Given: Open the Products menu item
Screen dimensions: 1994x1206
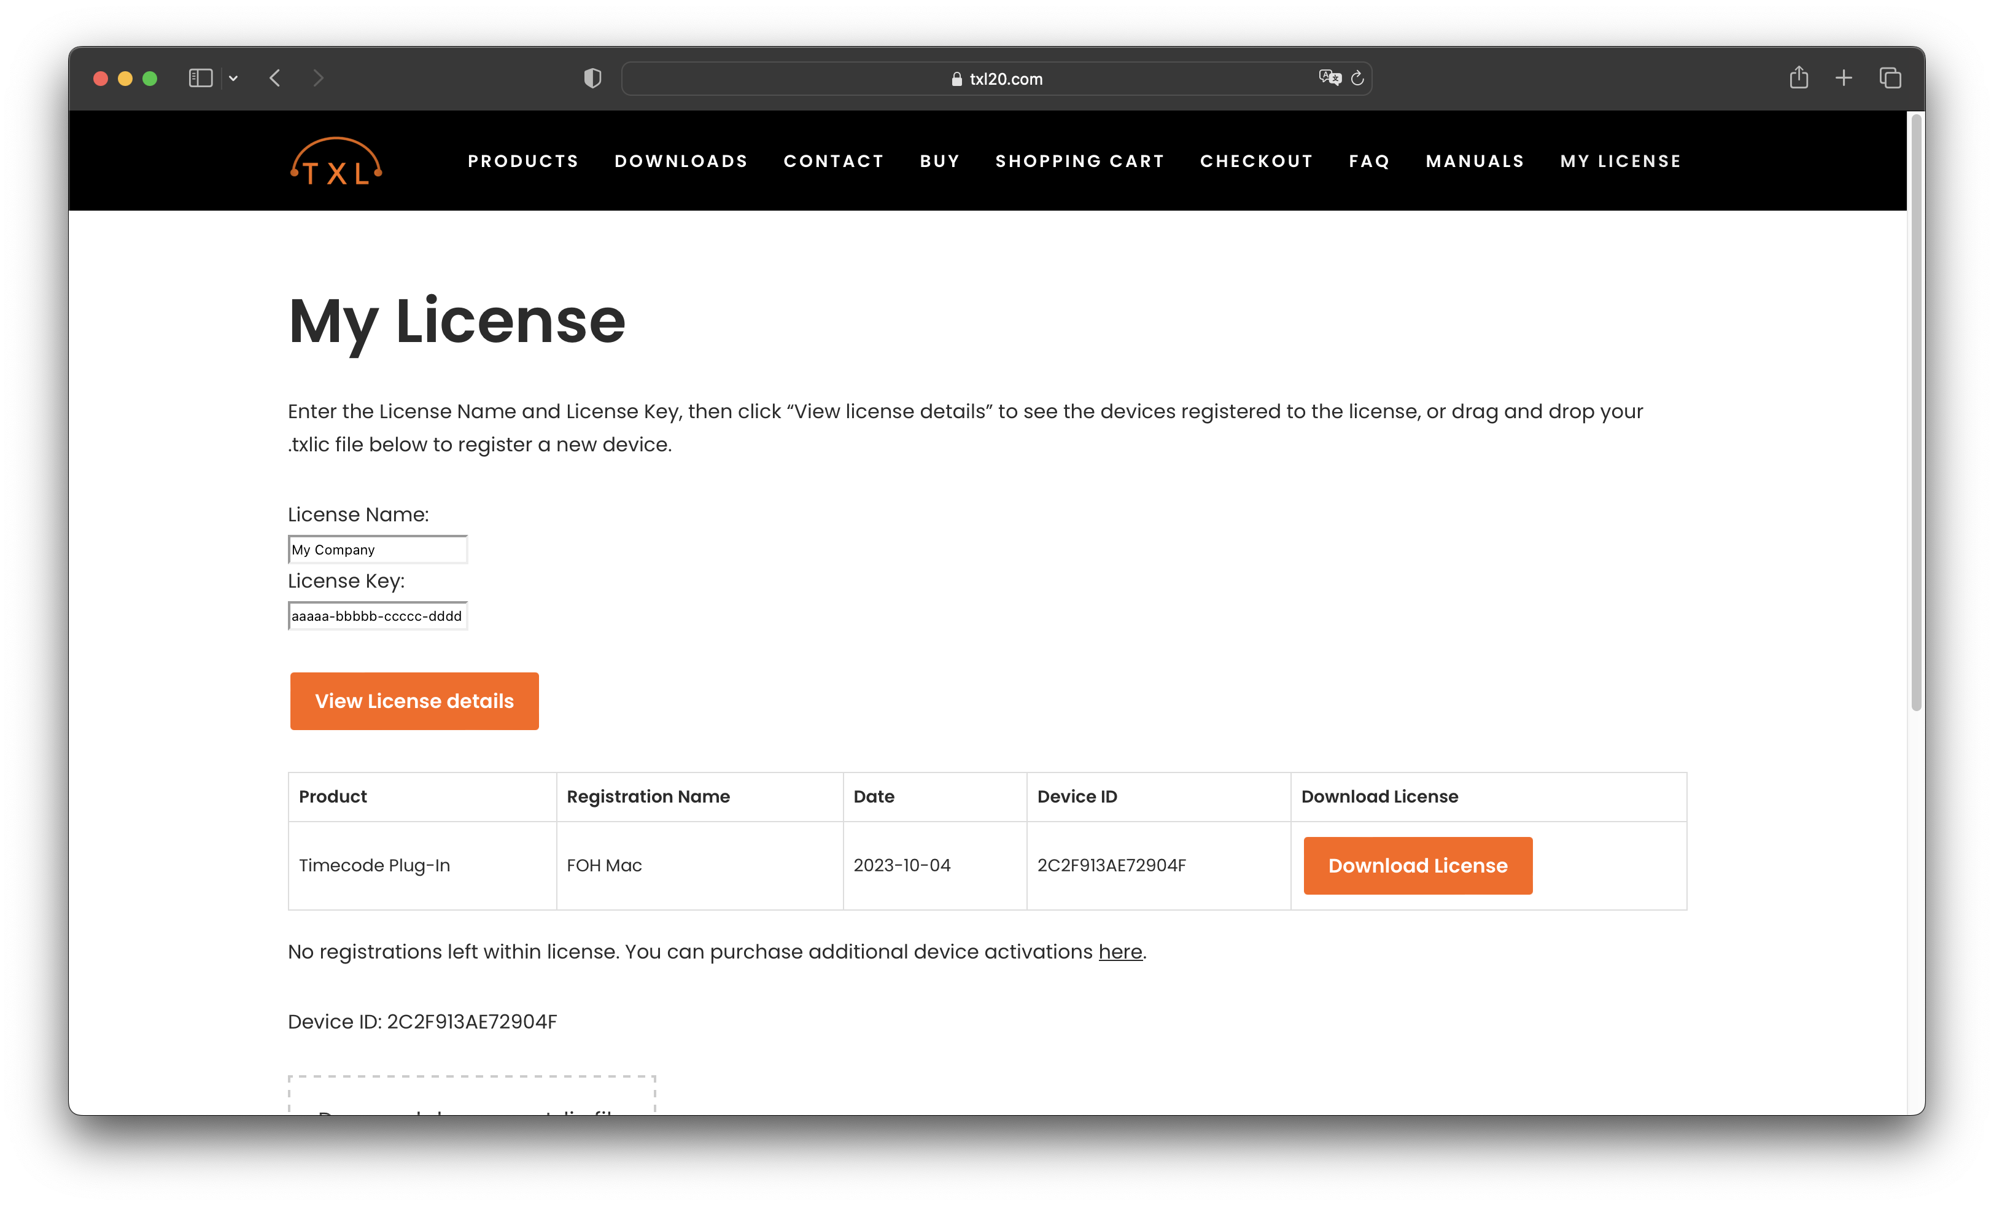Looking at the screenshot, I should click(x=523, y=161).
